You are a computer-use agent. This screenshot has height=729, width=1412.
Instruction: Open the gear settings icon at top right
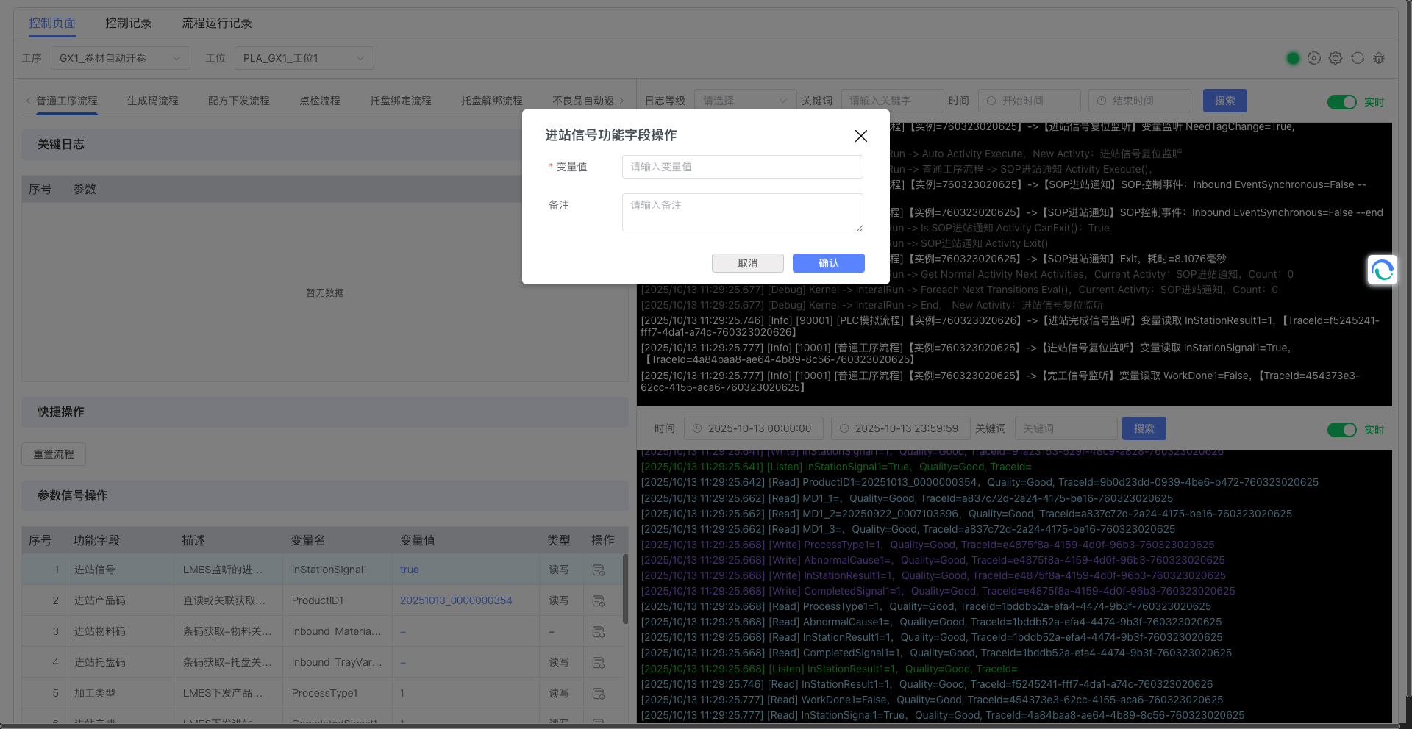[x=1336, y=58]
